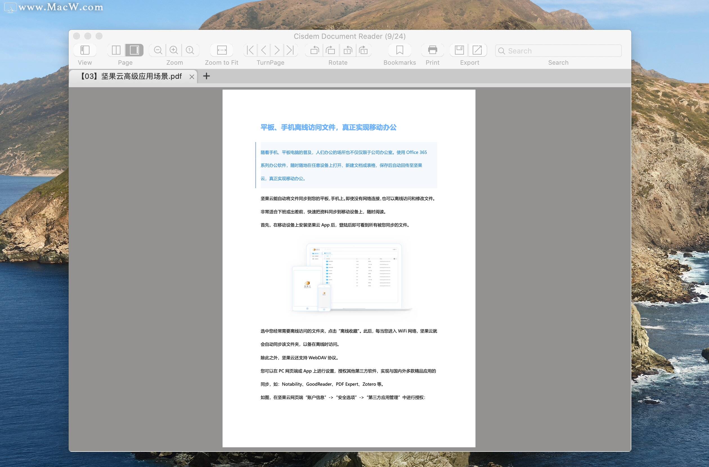The height and width of the screenshot is (467, 709).
Task: Click the line listing Notability, GoodReader
Action: (322, 384)
